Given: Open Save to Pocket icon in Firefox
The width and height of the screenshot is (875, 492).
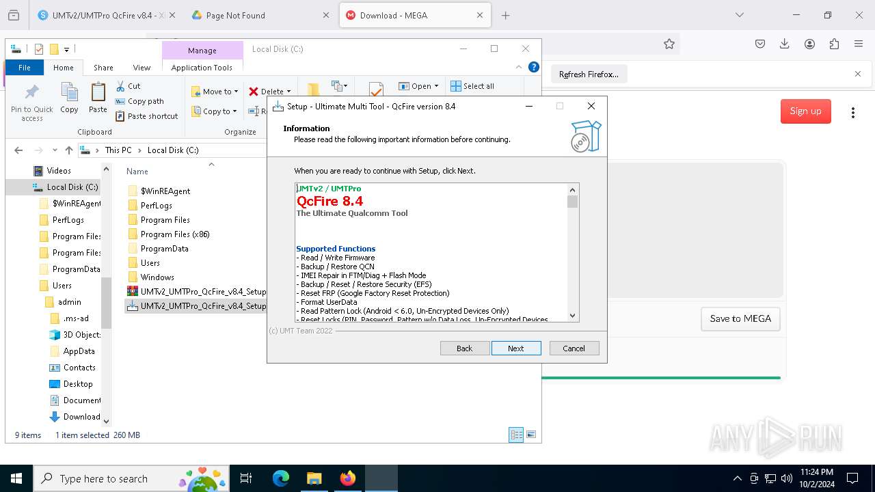Looking at the screenshot, I should (x=760, y=44).
